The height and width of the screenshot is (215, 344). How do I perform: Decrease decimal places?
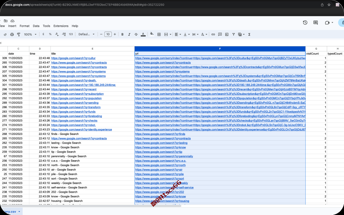57,34
